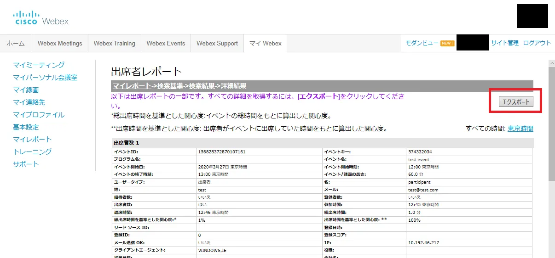
Task: Switch to the Webex Training tab
Action: pyautogui.click(x=114, y=44)
